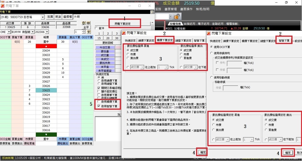The image size is (302, 161).
Task: Open the toolbar dropdown beside the padlock
Action: pyautogui.click(x=171, y=17)
